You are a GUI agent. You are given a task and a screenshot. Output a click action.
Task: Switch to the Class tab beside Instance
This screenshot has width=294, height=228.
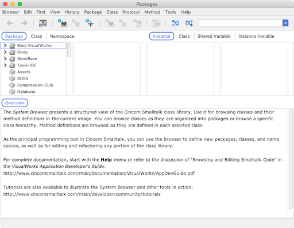184,36
